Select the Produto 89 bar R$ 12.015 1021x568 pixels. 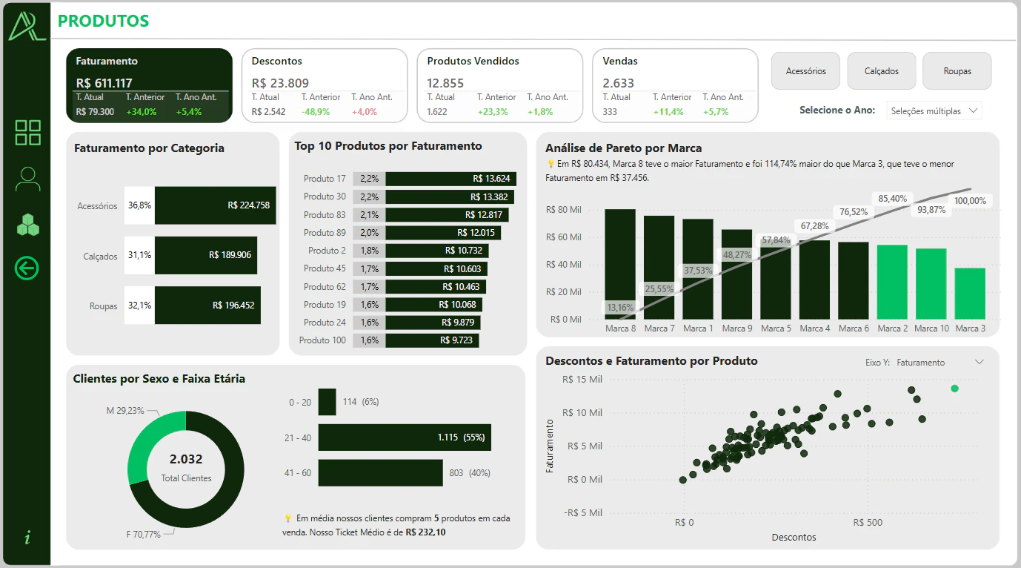point(443,233)
